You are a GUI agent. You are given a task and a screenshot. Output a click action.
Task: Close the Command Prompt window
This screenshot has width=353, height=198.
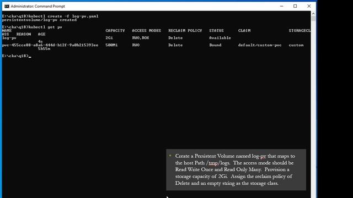tap(309, 6)
